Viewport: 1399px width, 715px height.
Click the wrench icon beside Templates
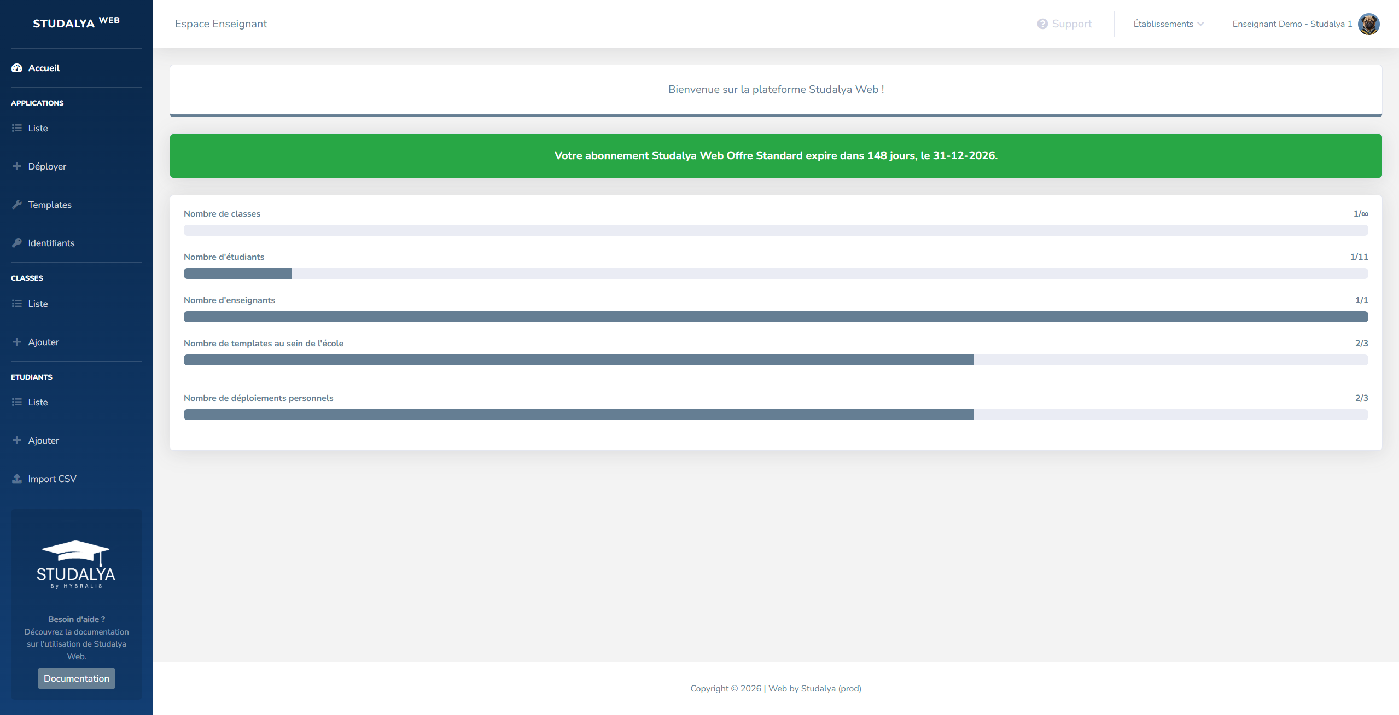(17, 205)
